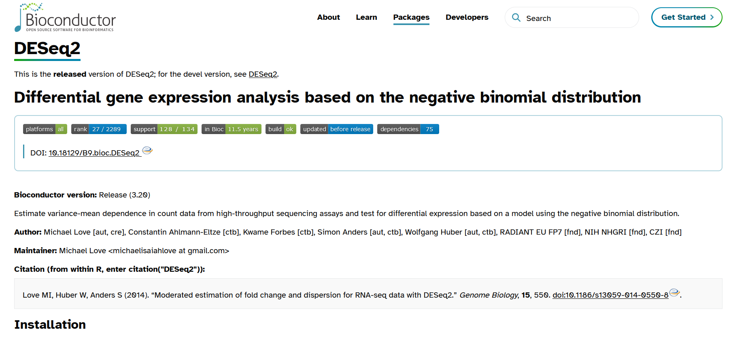
Task: Open the 10.18129/B9.bioc.DESeq2 DOI link
Action: (95, 153)
